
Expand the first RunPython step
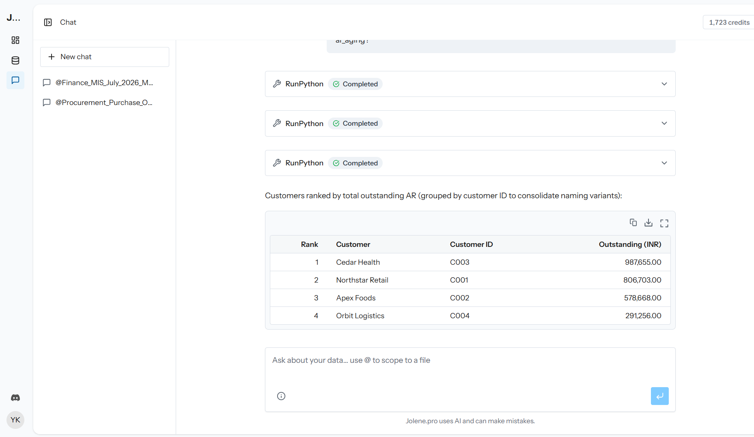coord(664,84)
